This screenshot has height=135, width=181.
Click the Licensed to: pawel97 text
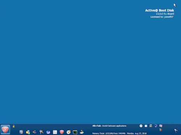162,17
